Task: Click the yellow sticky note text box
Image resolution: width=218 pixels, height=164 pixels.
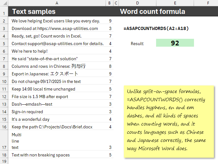Action: (x=169, y=121)
